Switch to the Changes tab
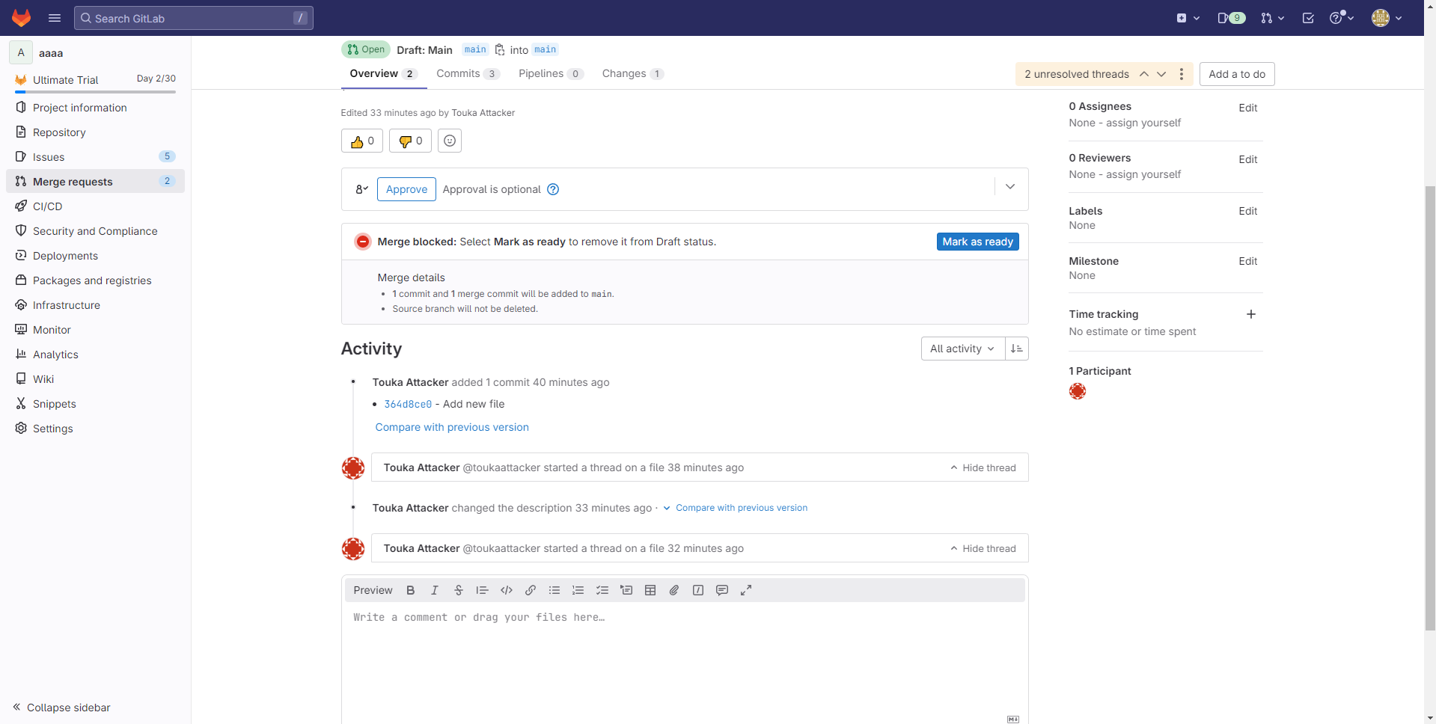Image resolution: width=1436 pixels, height=724 pixels. 632,73
